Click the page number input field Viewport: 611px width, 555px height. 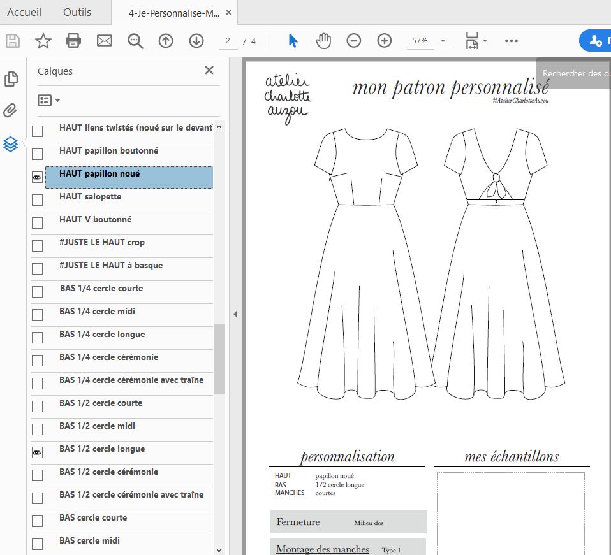pos(228,41)
